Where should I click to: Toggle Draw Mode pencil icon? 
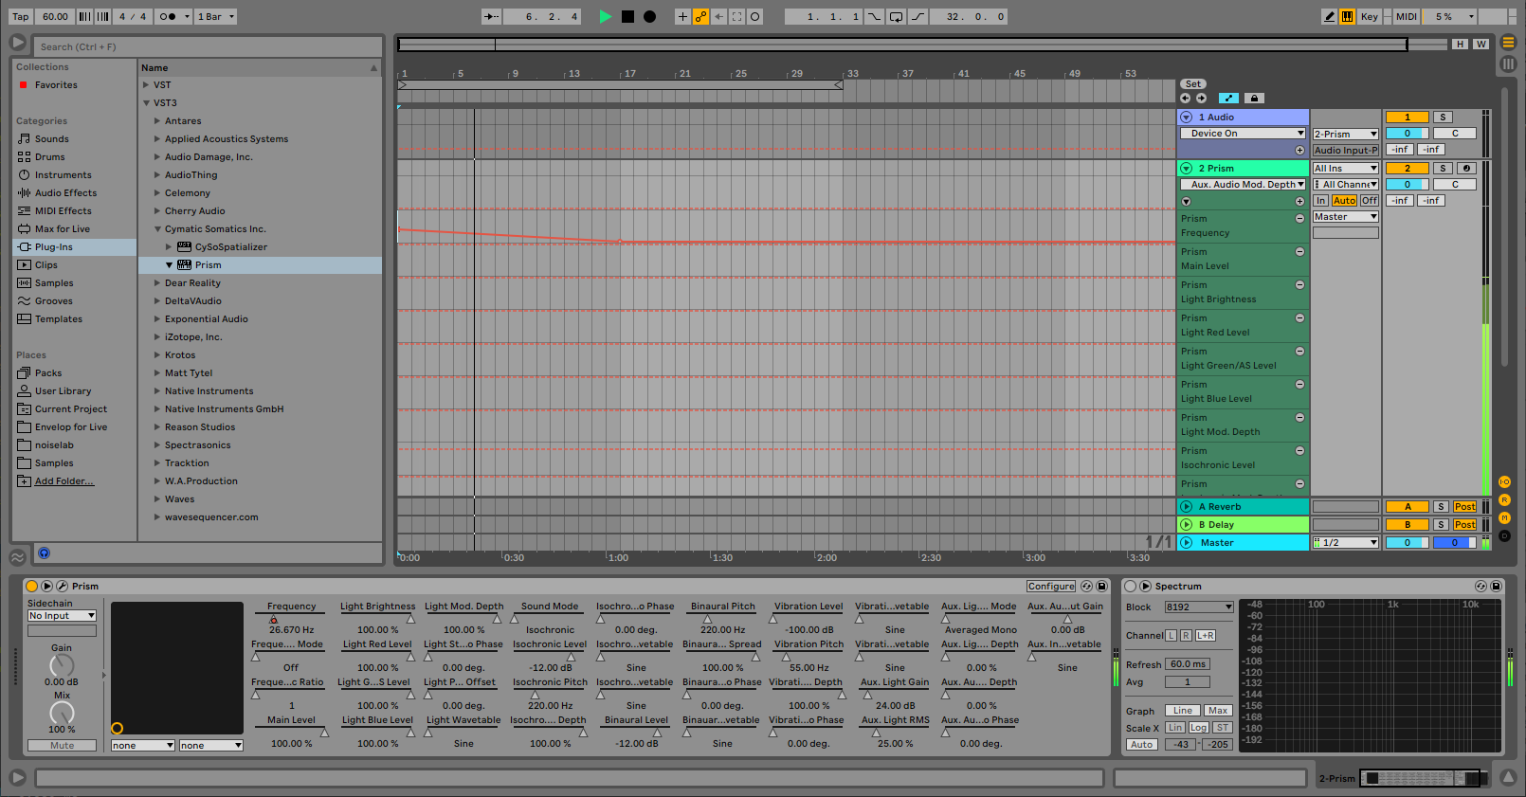(x=1330, y=16)
